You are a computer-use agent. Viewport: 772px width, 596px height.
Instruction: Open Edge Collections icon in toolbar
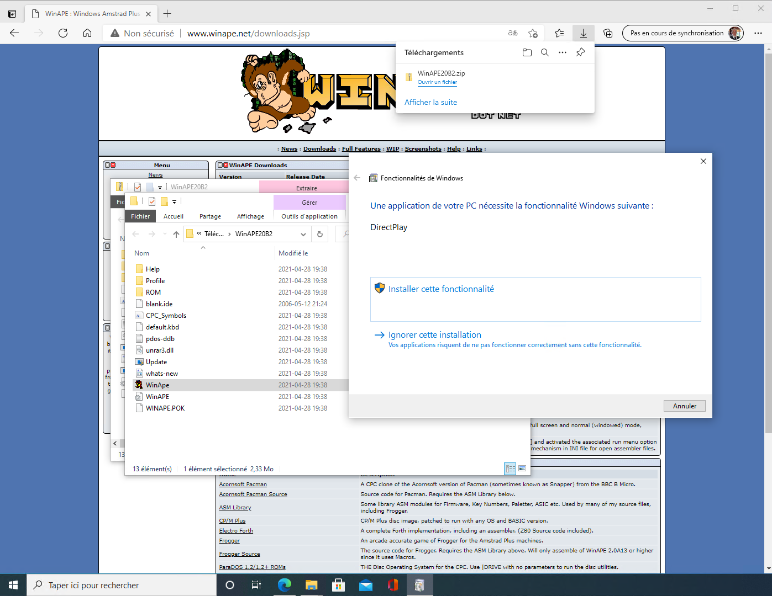pos(608,33)
